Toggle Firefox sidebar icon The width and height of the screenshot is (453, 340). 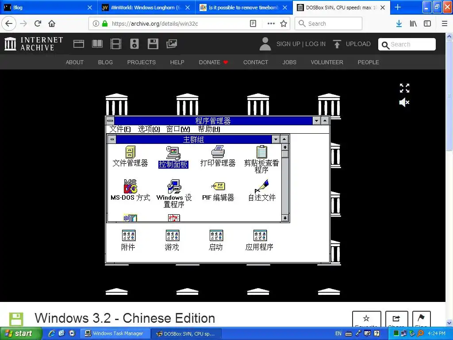click(427, 24)
